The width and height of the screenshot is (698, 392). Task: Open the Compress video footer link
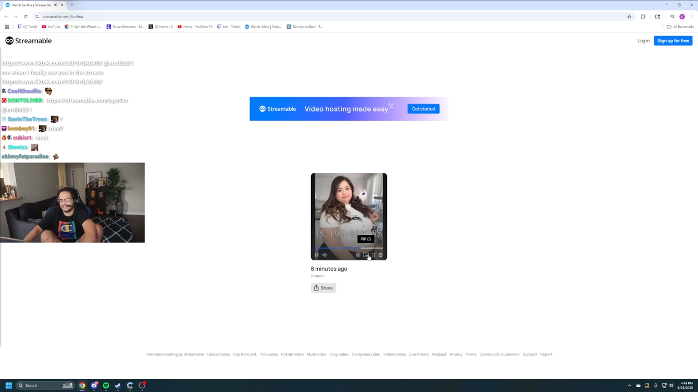point(366,355)
